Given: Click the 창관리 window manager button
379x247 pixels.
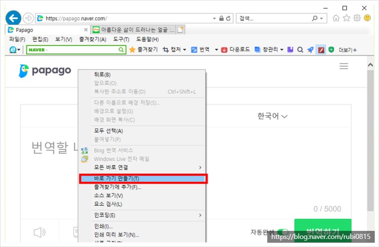Looking at the screenshot, I should pyautogui.click(x=267, y=50).
